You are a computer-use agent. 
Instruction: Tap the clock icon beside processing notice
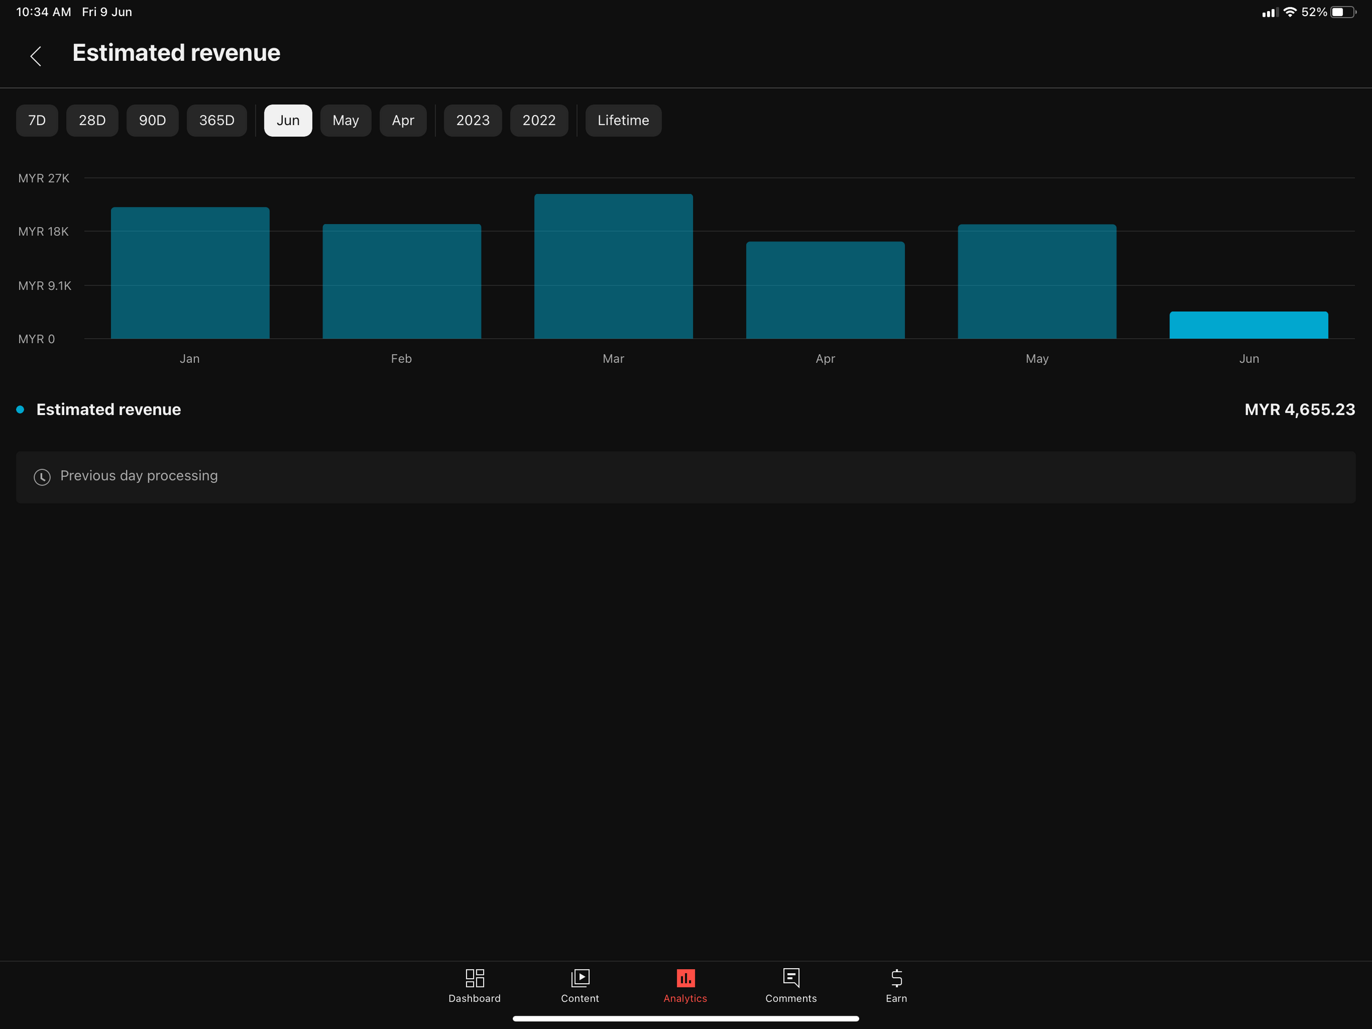[42, 477]
